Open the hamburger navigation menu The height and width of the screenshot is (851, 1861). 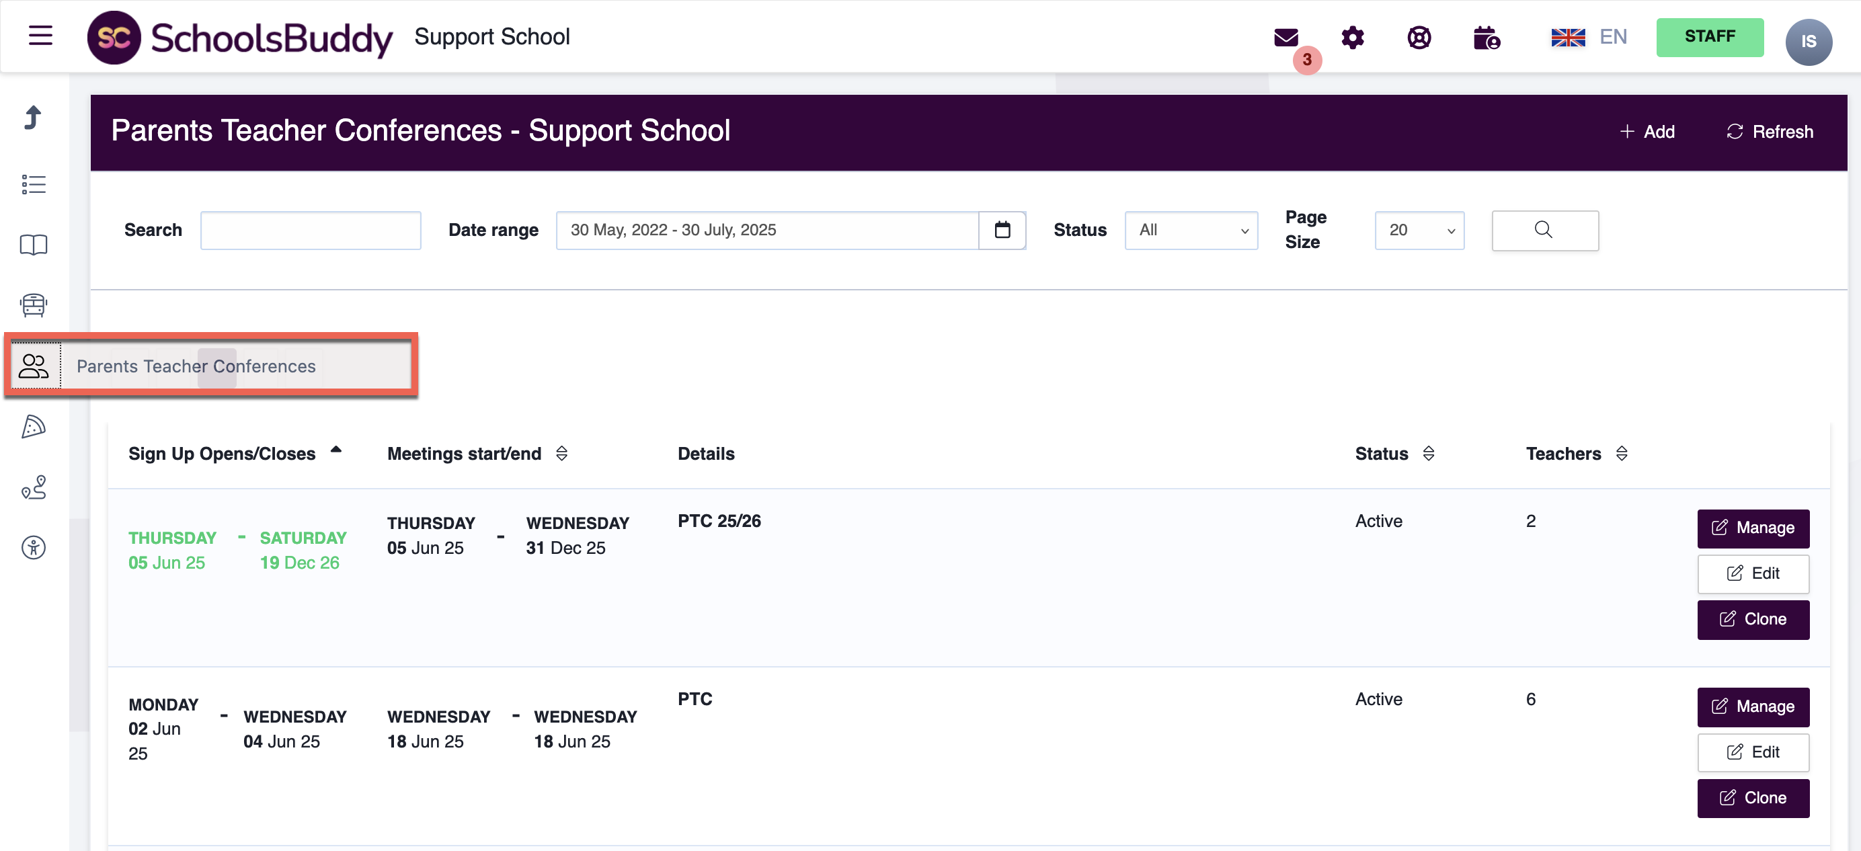(40, 36)
